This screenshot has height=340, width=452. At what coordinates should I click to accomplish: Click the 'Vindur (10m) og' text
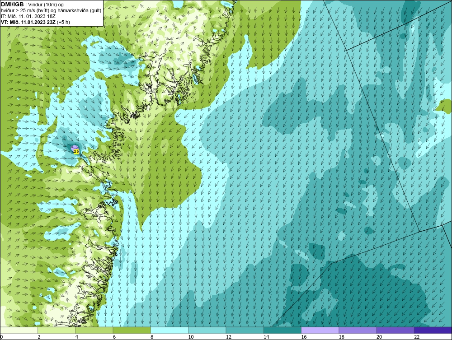point(46,5)
